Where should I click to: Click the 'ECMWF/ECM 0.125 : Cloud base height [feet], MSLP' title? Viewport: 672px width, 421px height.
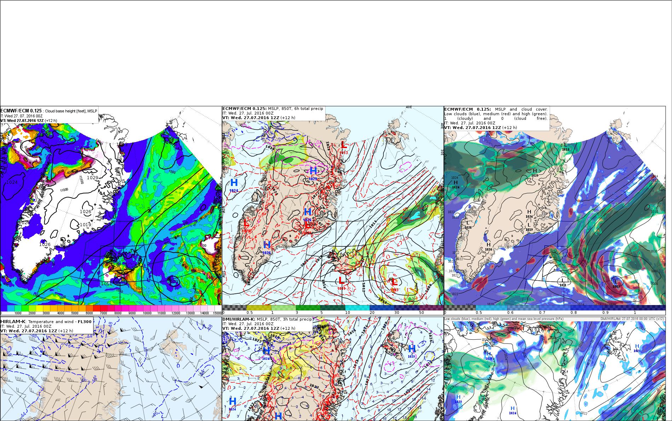click(x=49, y=111)
